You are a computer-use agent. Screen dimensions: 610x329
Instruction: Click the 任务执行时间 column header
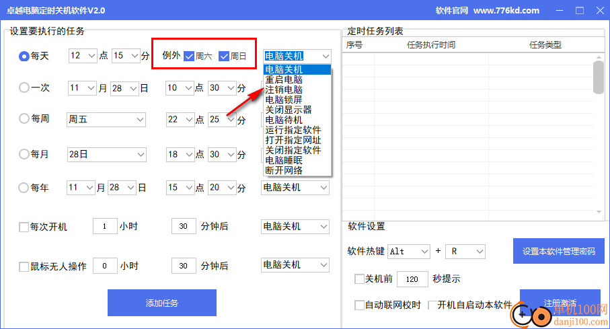point(431,45)
